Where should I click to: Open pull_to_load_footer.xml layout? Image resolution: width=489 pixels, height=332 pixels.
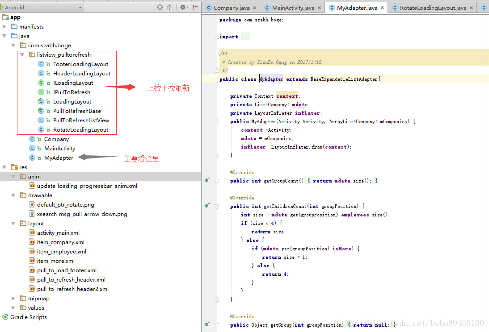click(67, 270)
